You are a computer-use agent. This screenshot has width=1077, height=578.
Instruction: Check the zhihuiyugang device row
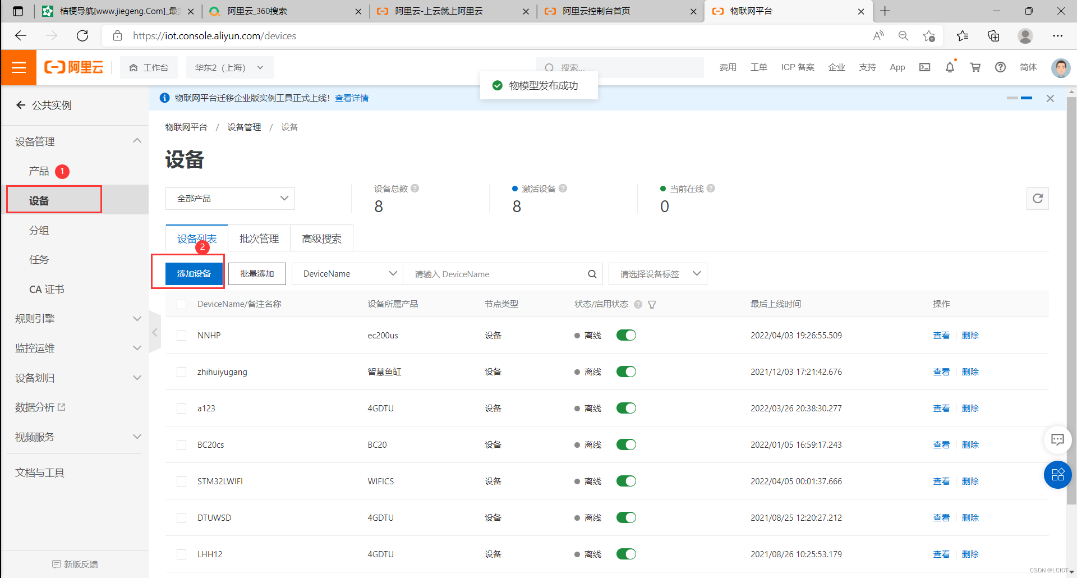point(181,372)
